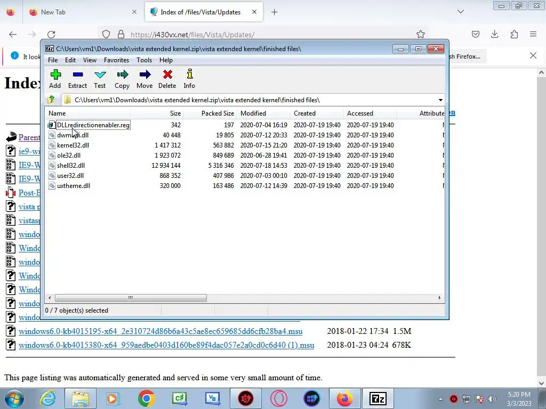546x409 pixels.
Task: Click the horizontal scrollbar thumb in 7-Zip
Action: 131,298
